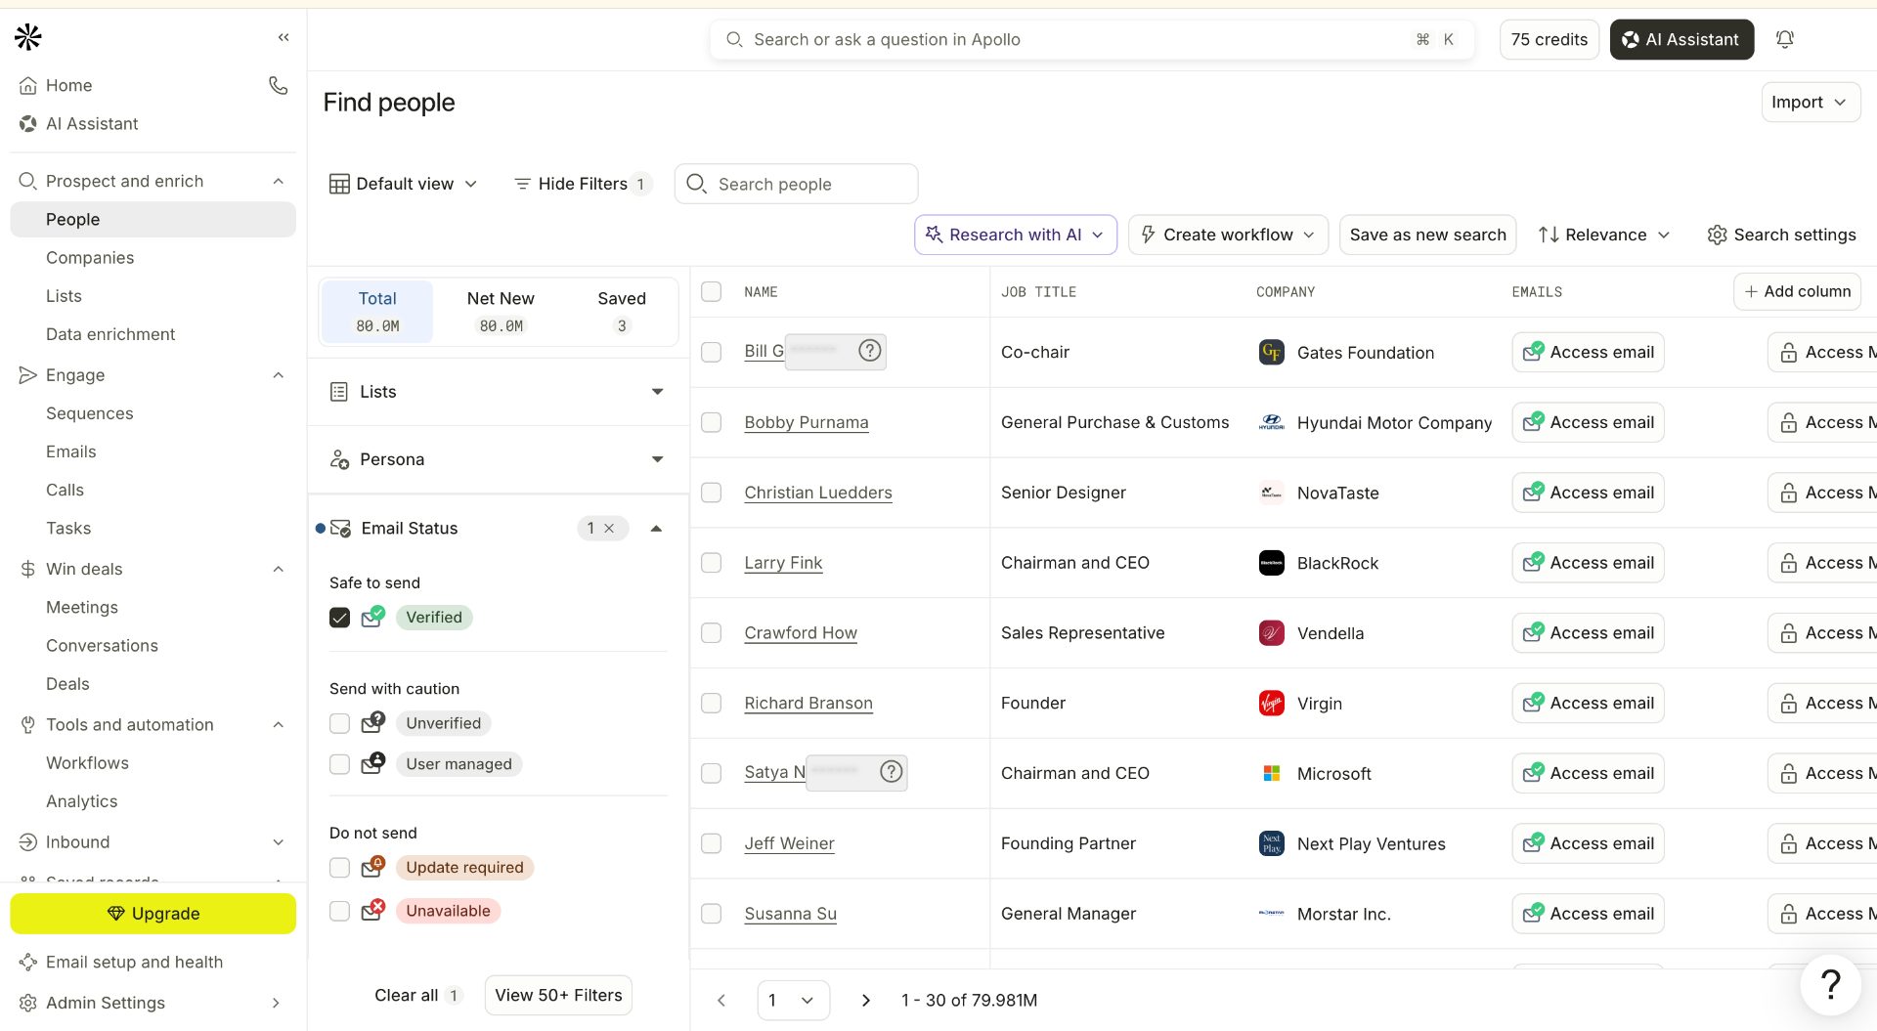Switch to the Saved tab
Image resolution: width=1877 pixels, height=1031 pixels.
coord(622,311)
